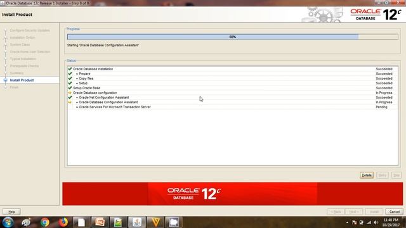Click the Action Center flag tray icon
The image size is (406, 228).
point(354,222)
